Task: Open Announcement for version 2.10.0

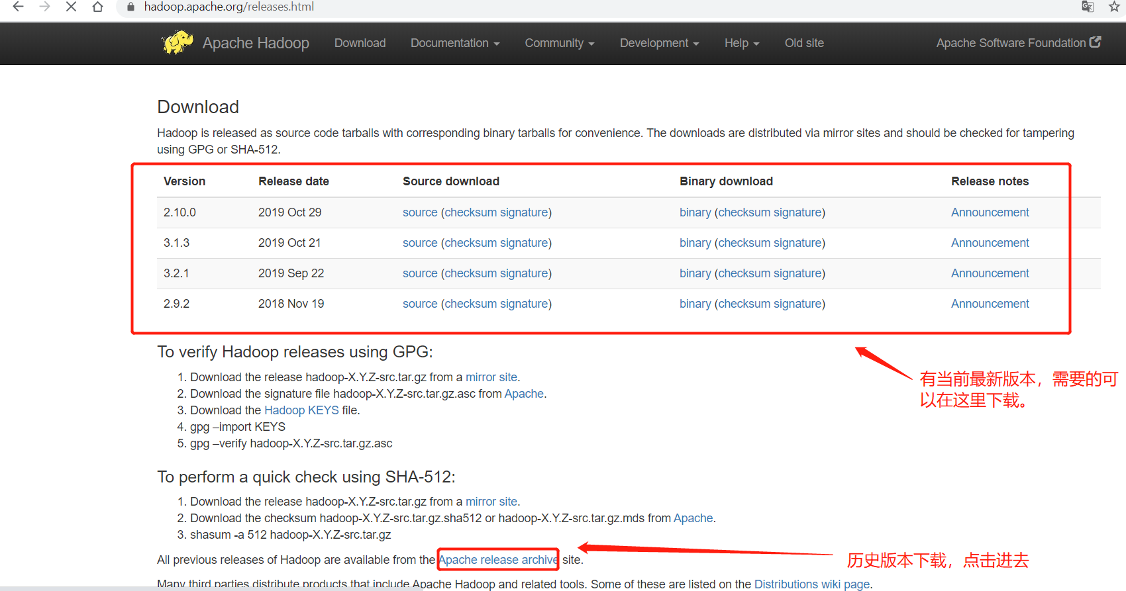Action: tap(990, 212)
